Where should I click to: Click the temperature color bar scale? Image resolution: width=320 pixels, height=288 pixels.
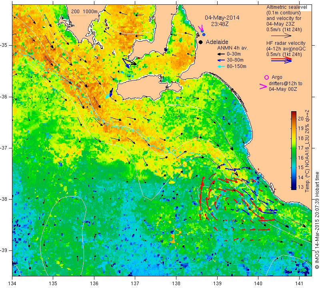click(x=294, y=150)
